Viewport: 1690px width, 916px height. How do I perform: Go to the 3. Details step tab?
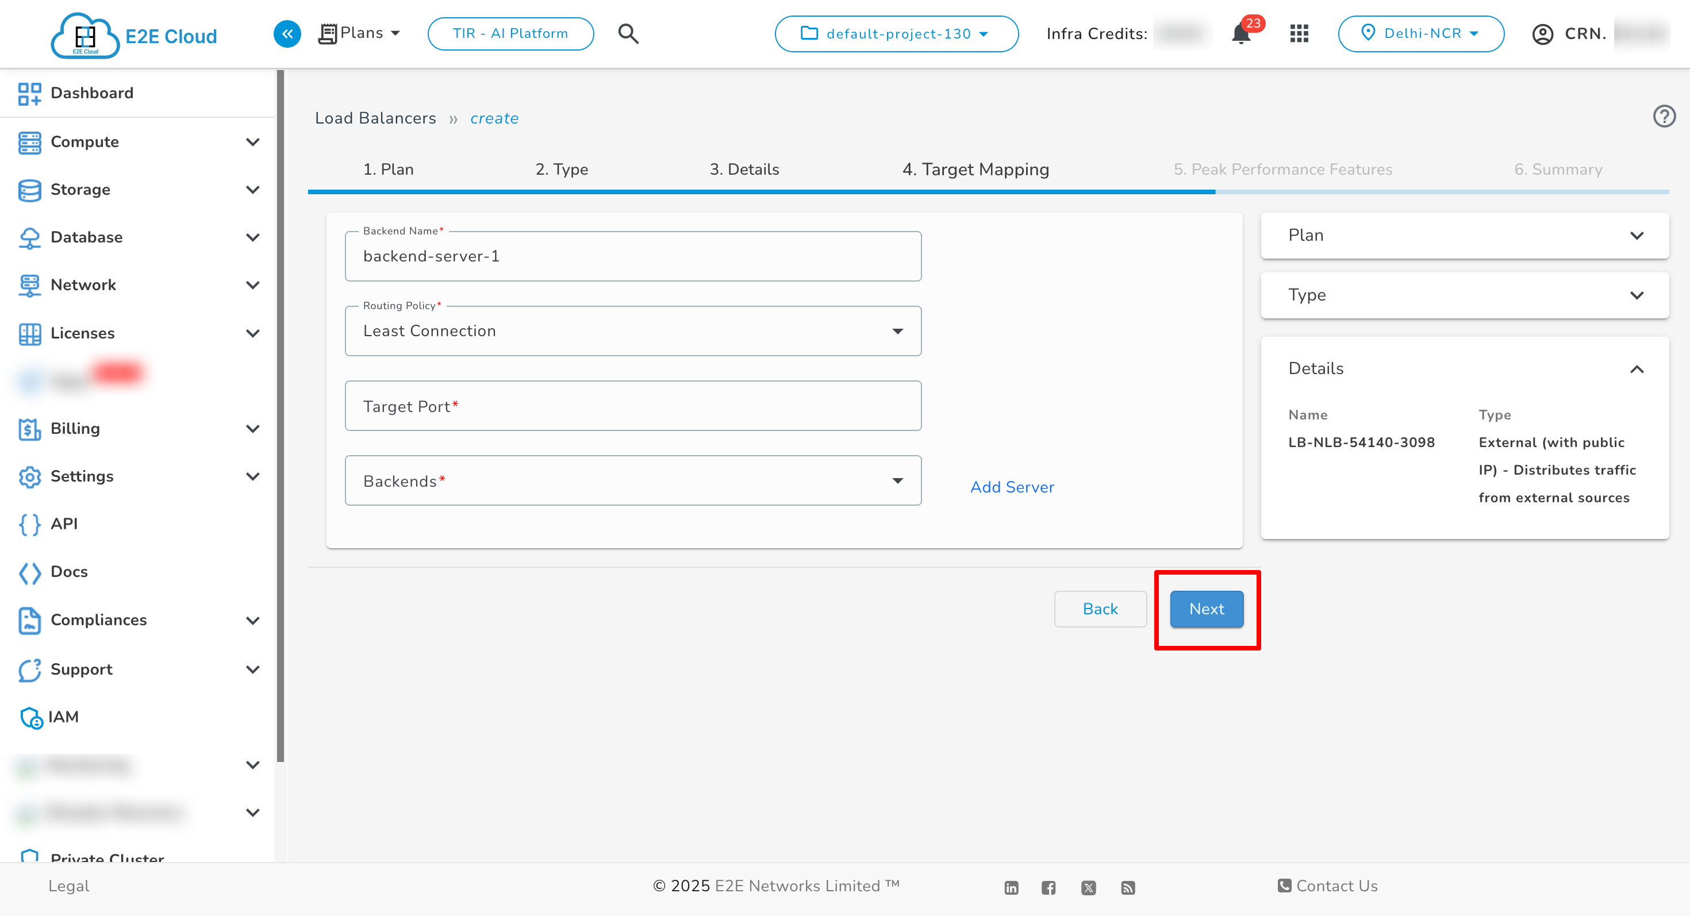tap(744, 169)
